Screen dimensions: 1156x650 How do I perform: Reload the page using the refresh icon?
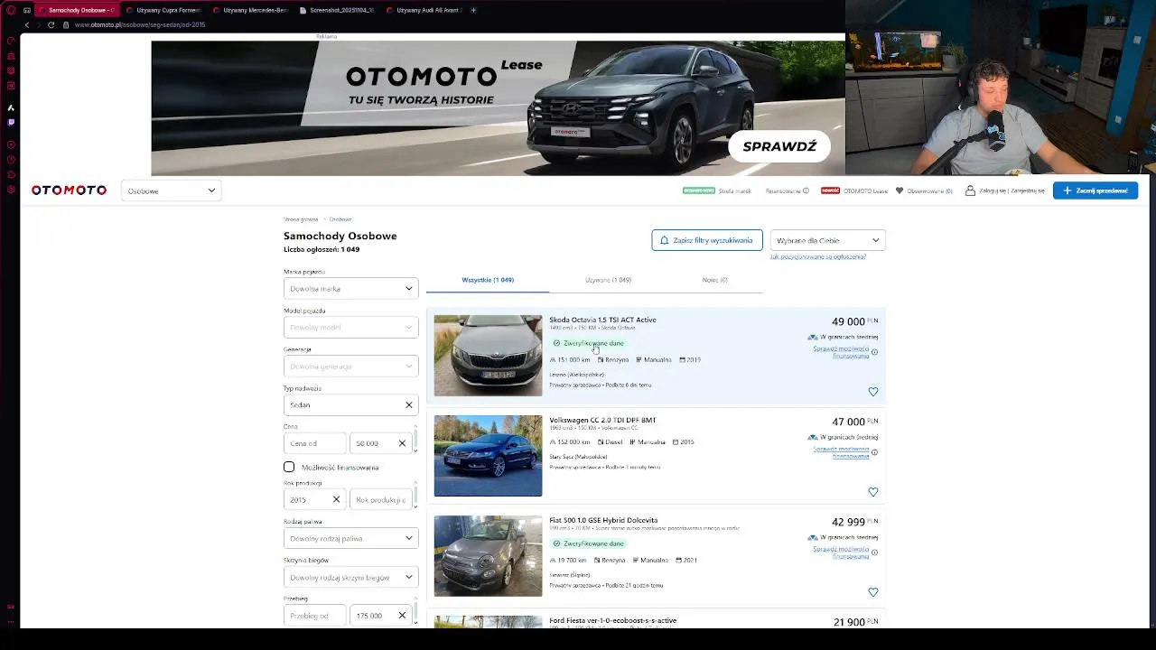[x=51, y=24]
